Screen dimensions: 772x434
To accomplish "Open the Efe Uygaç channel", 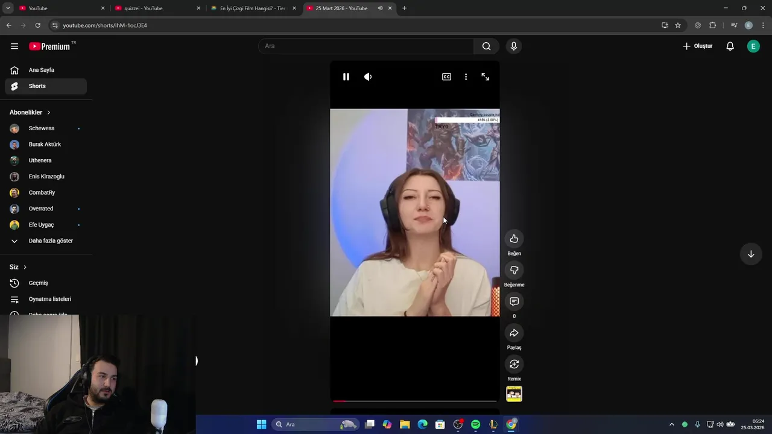I will pos(46,225).
